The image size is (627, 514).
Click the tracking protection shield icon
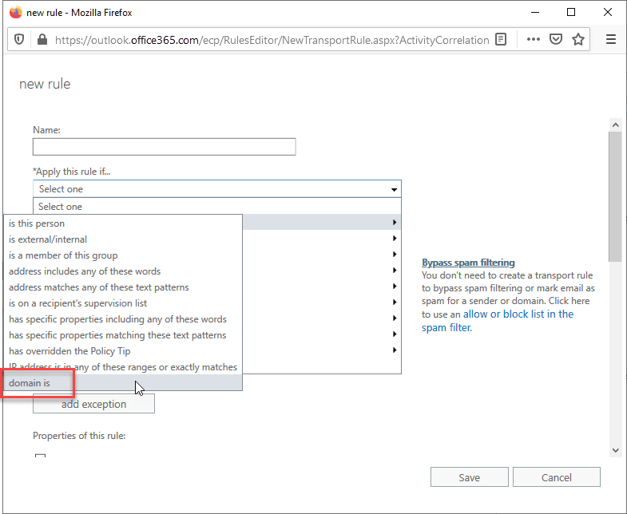20,39
